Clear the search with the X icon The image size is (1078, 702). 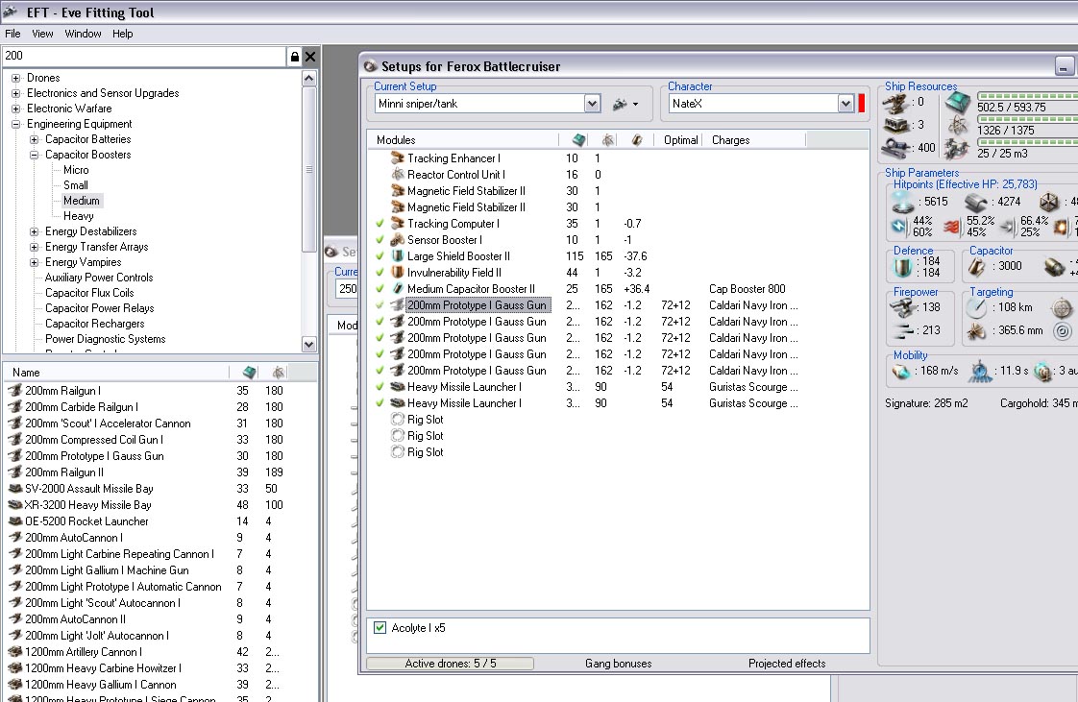(310, 57)
